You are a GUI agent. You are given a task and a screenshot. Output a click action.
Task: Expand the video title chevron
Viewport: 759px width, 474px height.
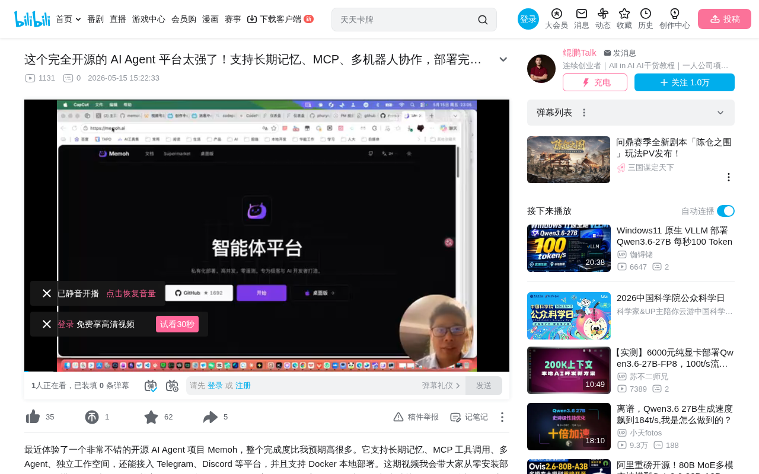coord(503,59)
